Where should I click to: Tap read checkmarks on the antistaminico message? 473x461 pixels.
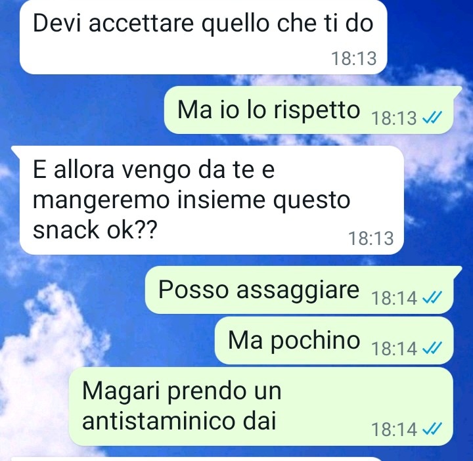click(x=432, y=429)
